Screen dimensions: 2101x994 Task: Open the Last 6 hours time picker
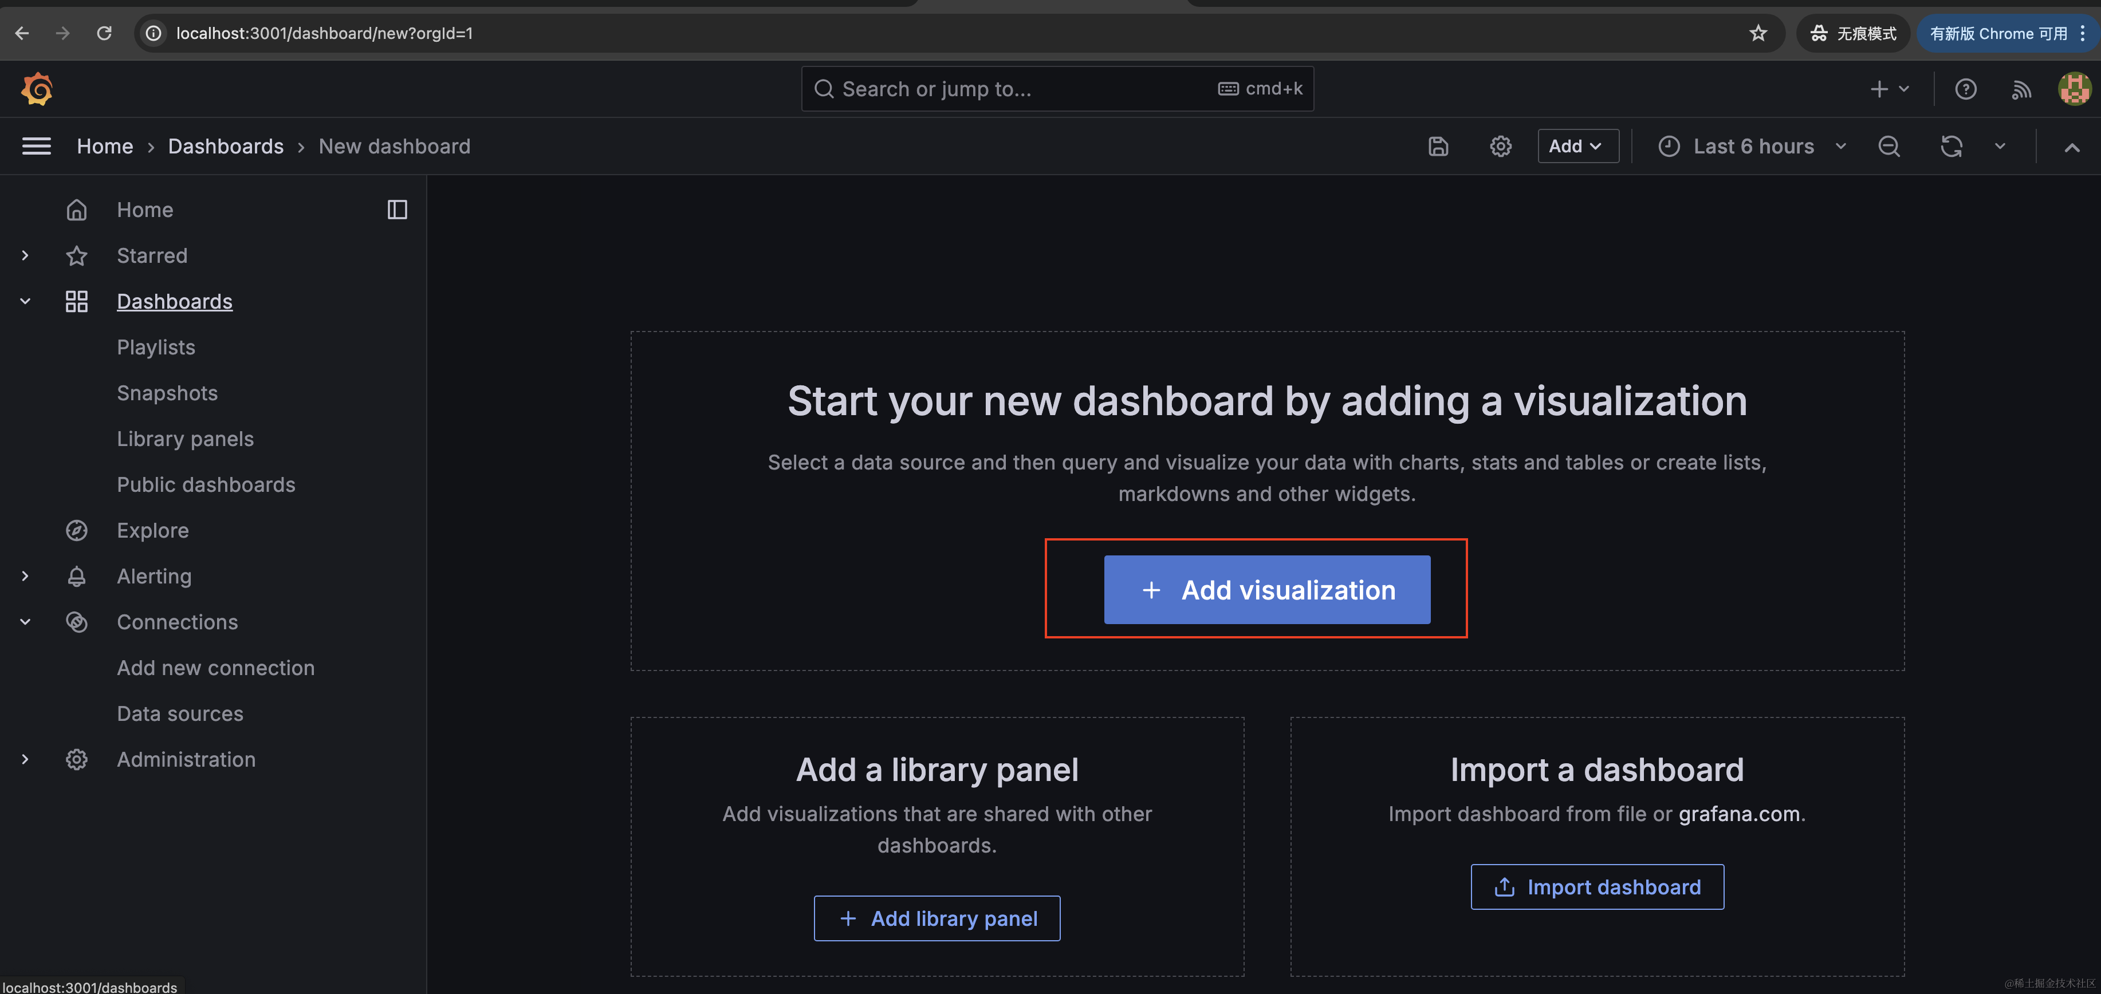pyautogui.click(x=1752, y=147)
